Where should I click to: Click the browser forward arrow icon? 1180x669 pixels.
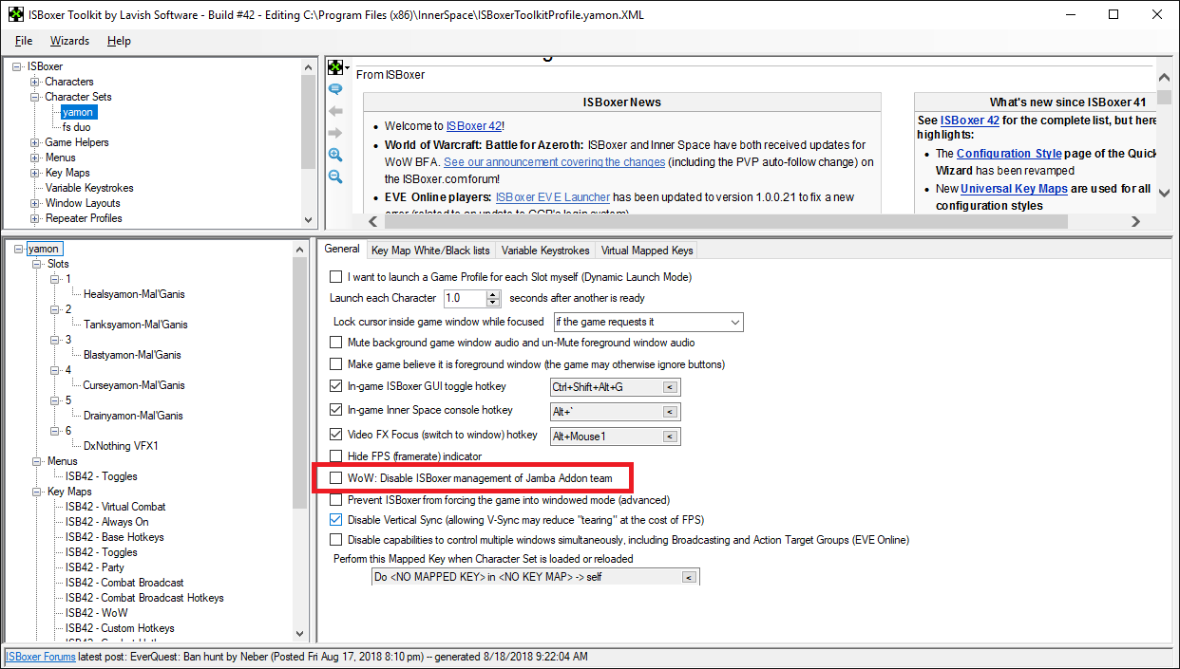pyautogui.click(x=335, y=132)
